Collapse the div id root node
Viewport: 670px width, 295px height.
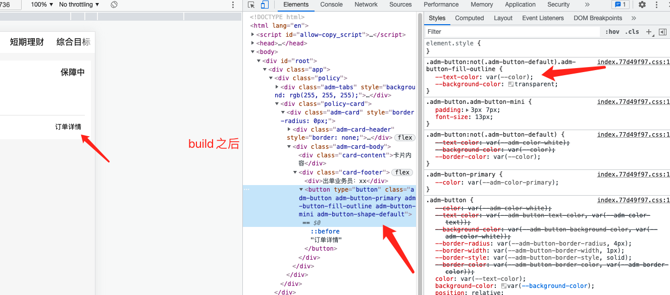(259, 61)
